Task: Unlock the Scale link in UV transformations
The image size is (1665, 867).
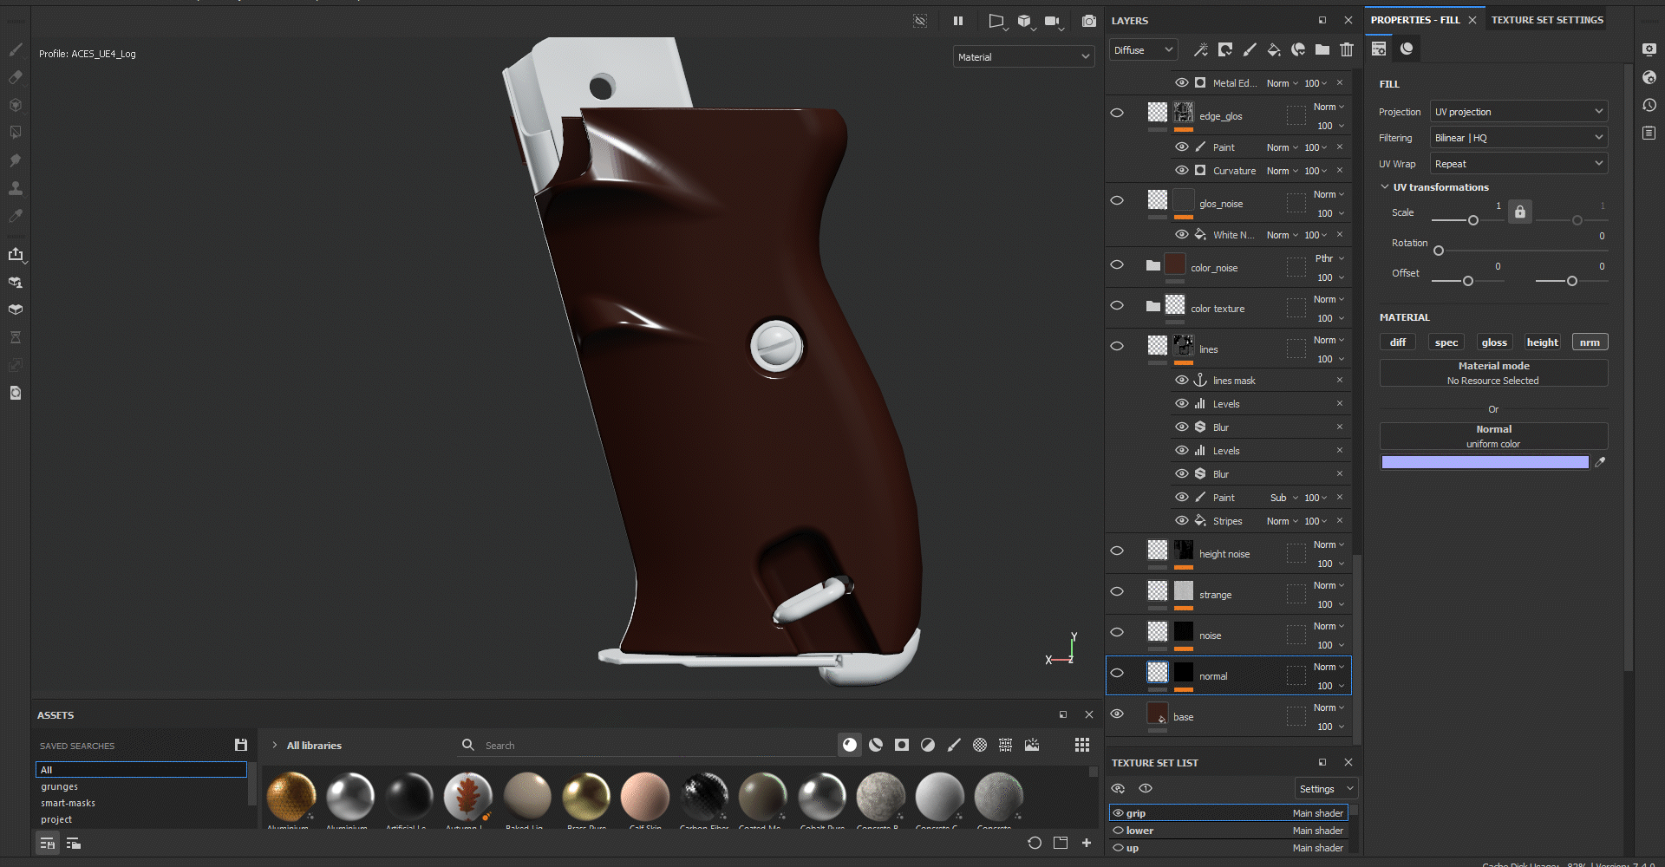Action: 1519,211
